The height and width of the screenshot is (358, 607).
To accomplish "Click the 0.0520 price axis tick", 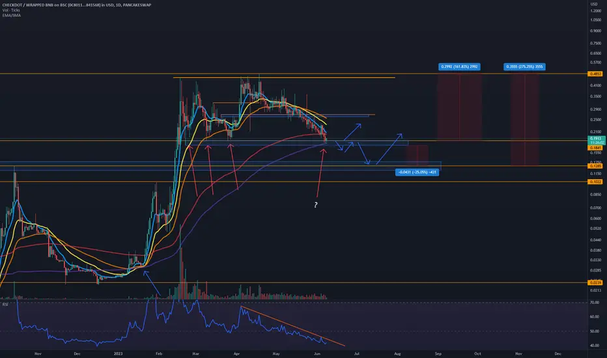I will 595,228.
